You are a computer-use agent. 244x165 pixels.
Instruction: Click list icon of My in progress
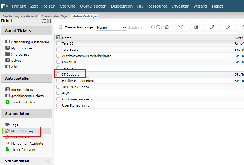tap(7, 48)
